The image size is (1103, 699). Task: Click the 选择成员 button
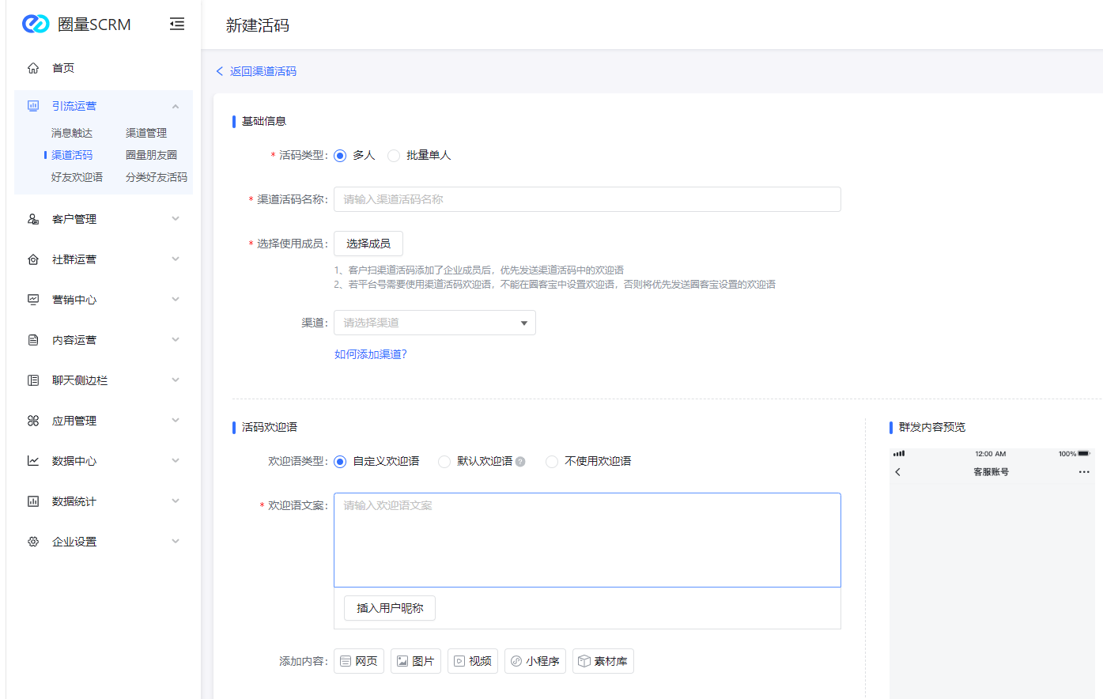tap(368, 244)
